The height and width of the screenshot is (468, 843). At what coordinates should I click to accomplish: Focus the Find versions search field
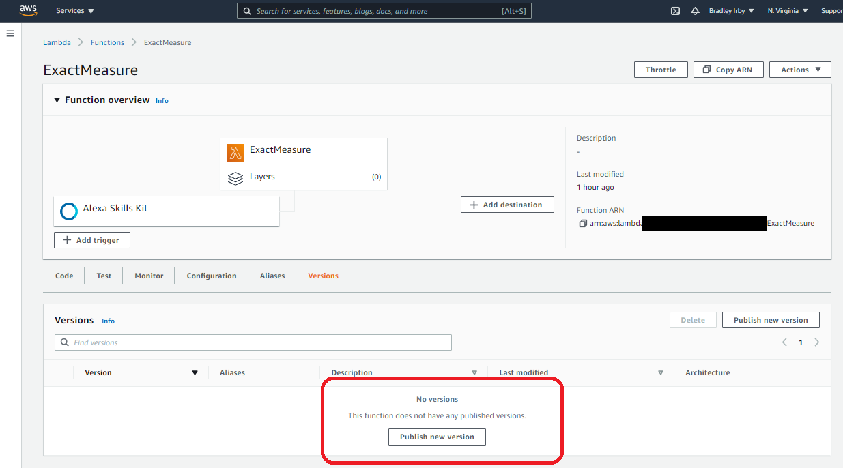click(253, 342)
